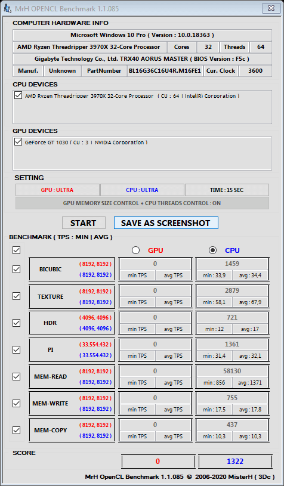Click the START button
The width and height of the screenshot is (284, 486).
(x=84, y=223)
